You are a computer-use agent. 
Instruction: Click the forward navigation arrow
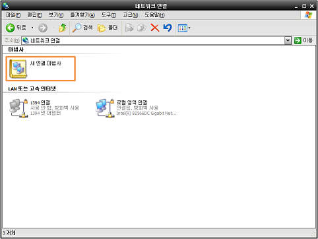pyautogui.click(x=43, y=28)
